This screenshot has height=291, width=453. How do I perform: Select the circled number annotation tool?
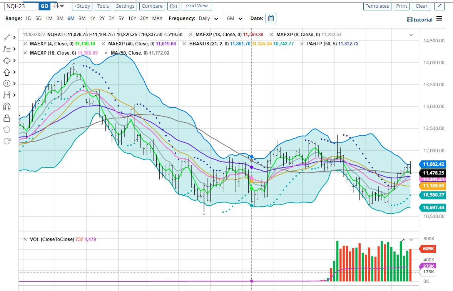[7, 84]
